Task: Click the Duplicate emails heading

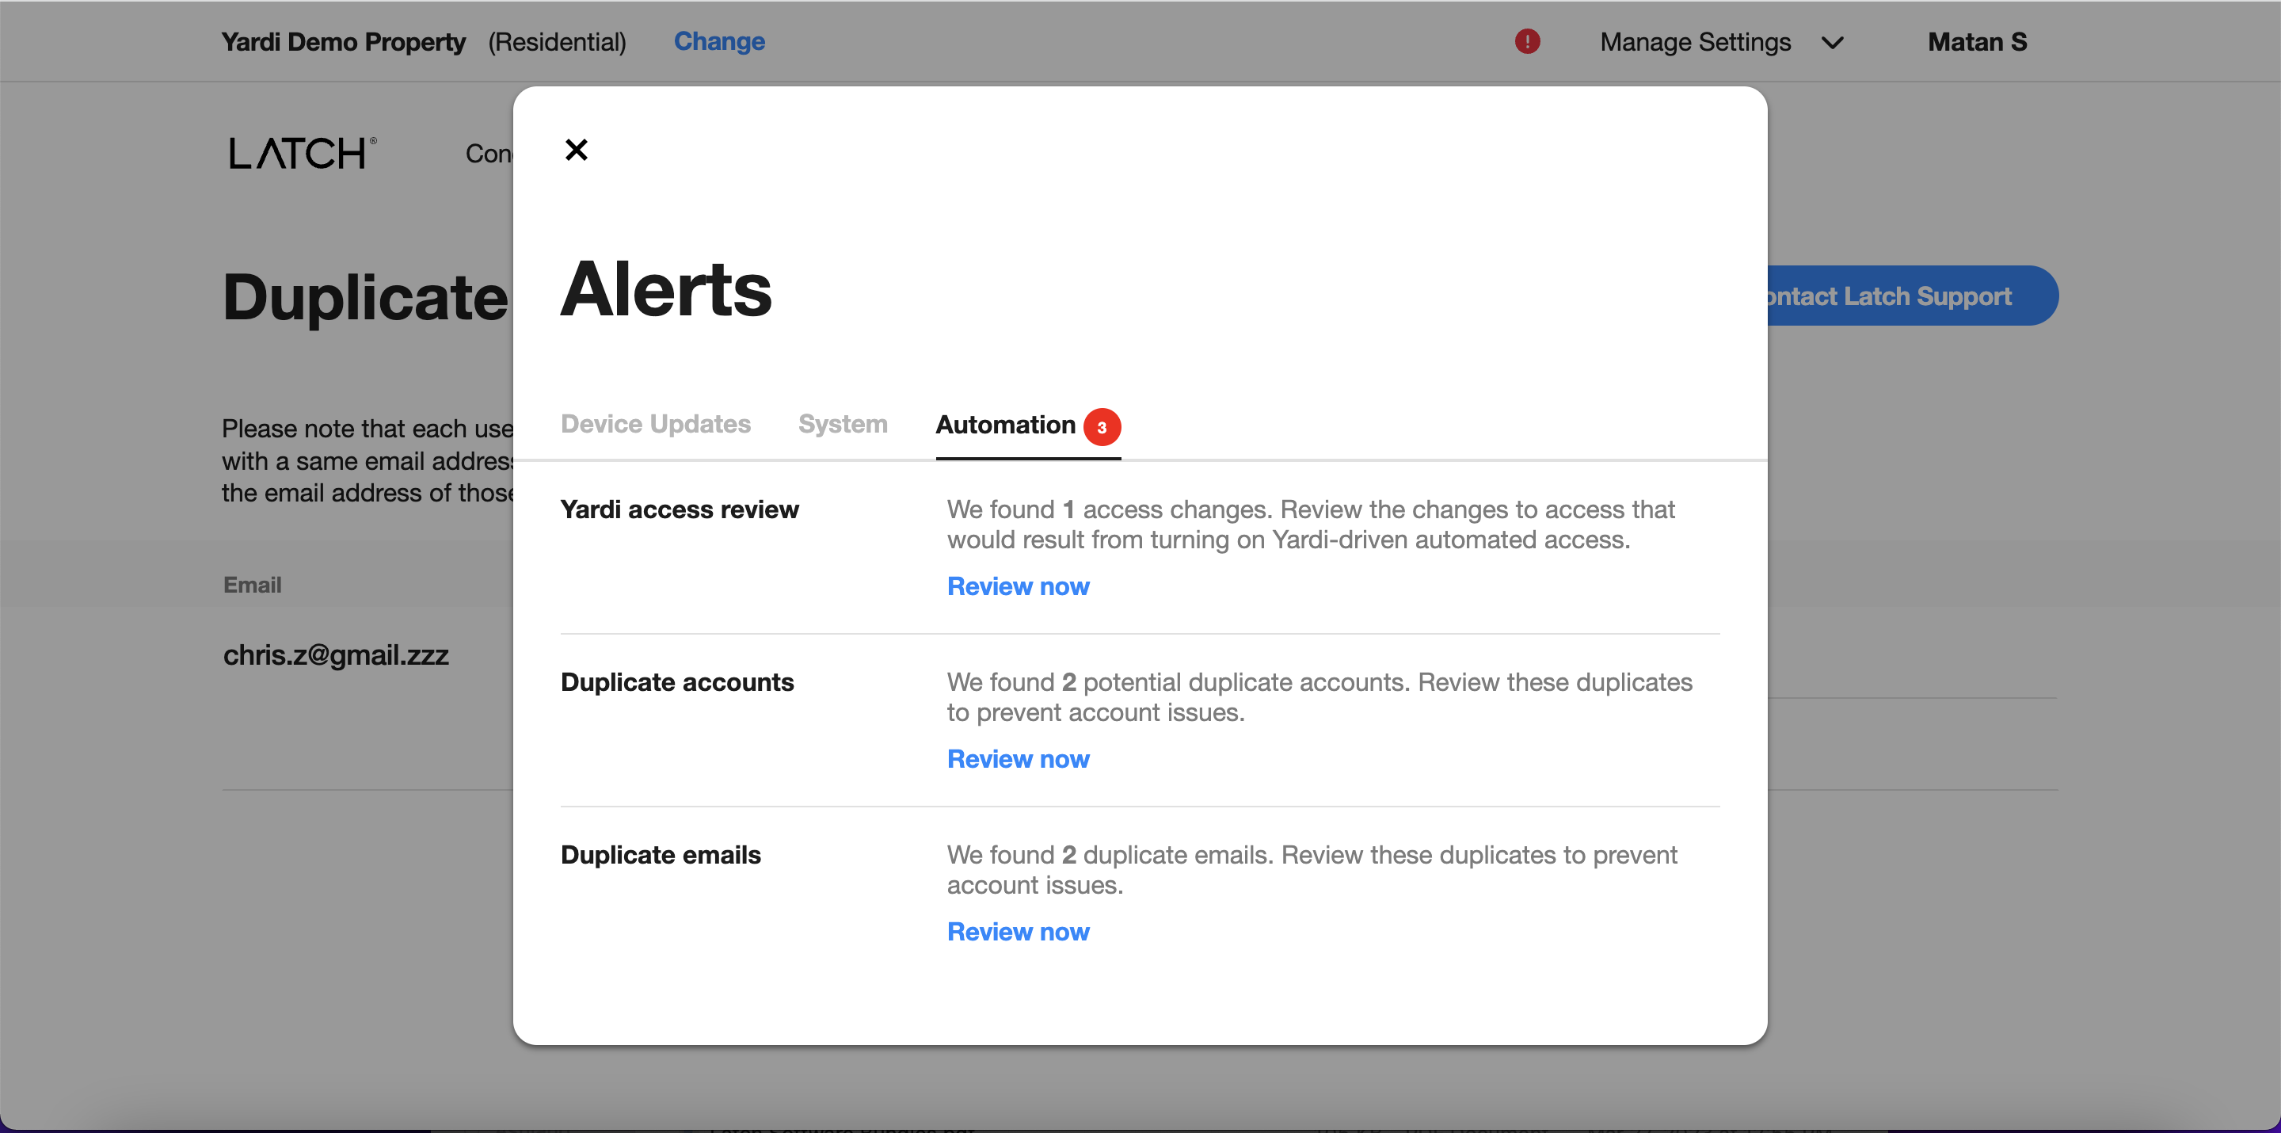Action: click(x=661, y=855)
